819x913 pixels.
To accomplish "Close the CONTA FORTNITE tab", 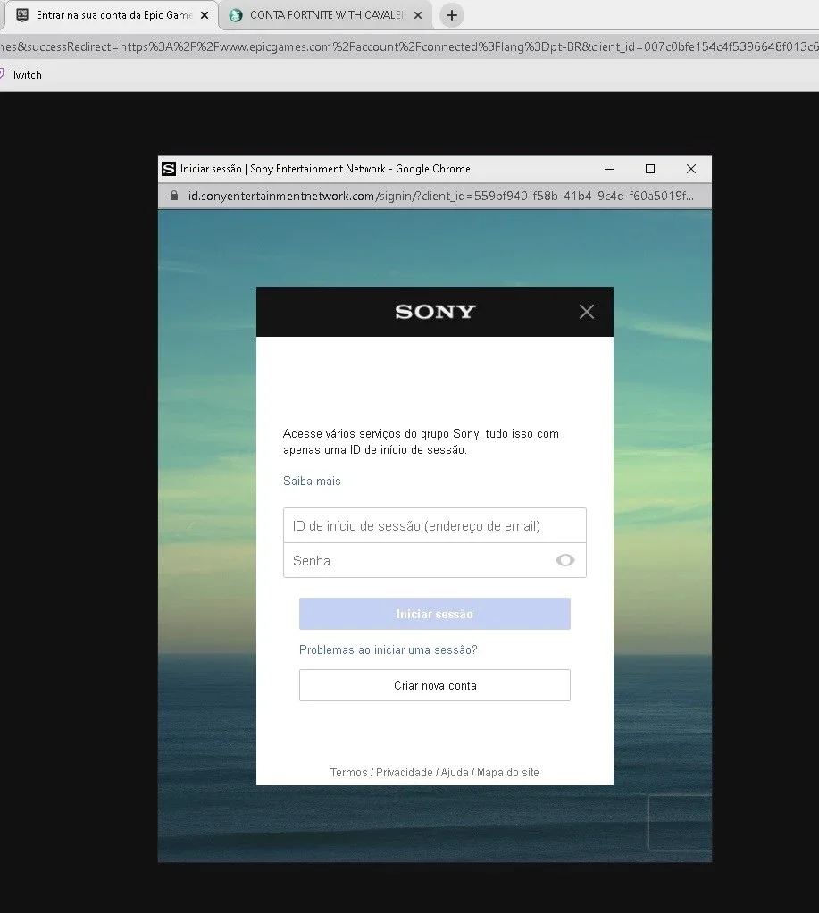I will [x=417, y=16].
